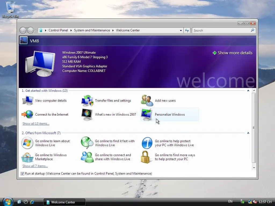Collapse the Get started with Windows section
The height and width of the screenshot is (206, 275).
(248, 91)
